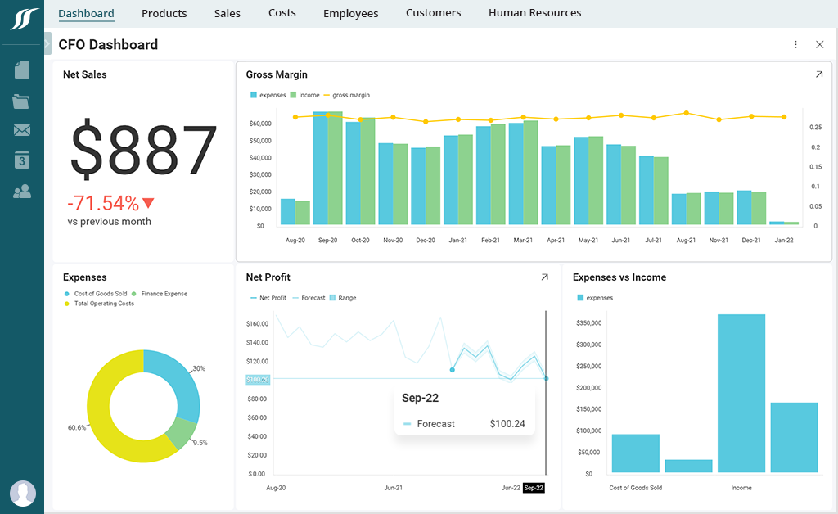Click the underlined Dashboard link

coord(86,13)
